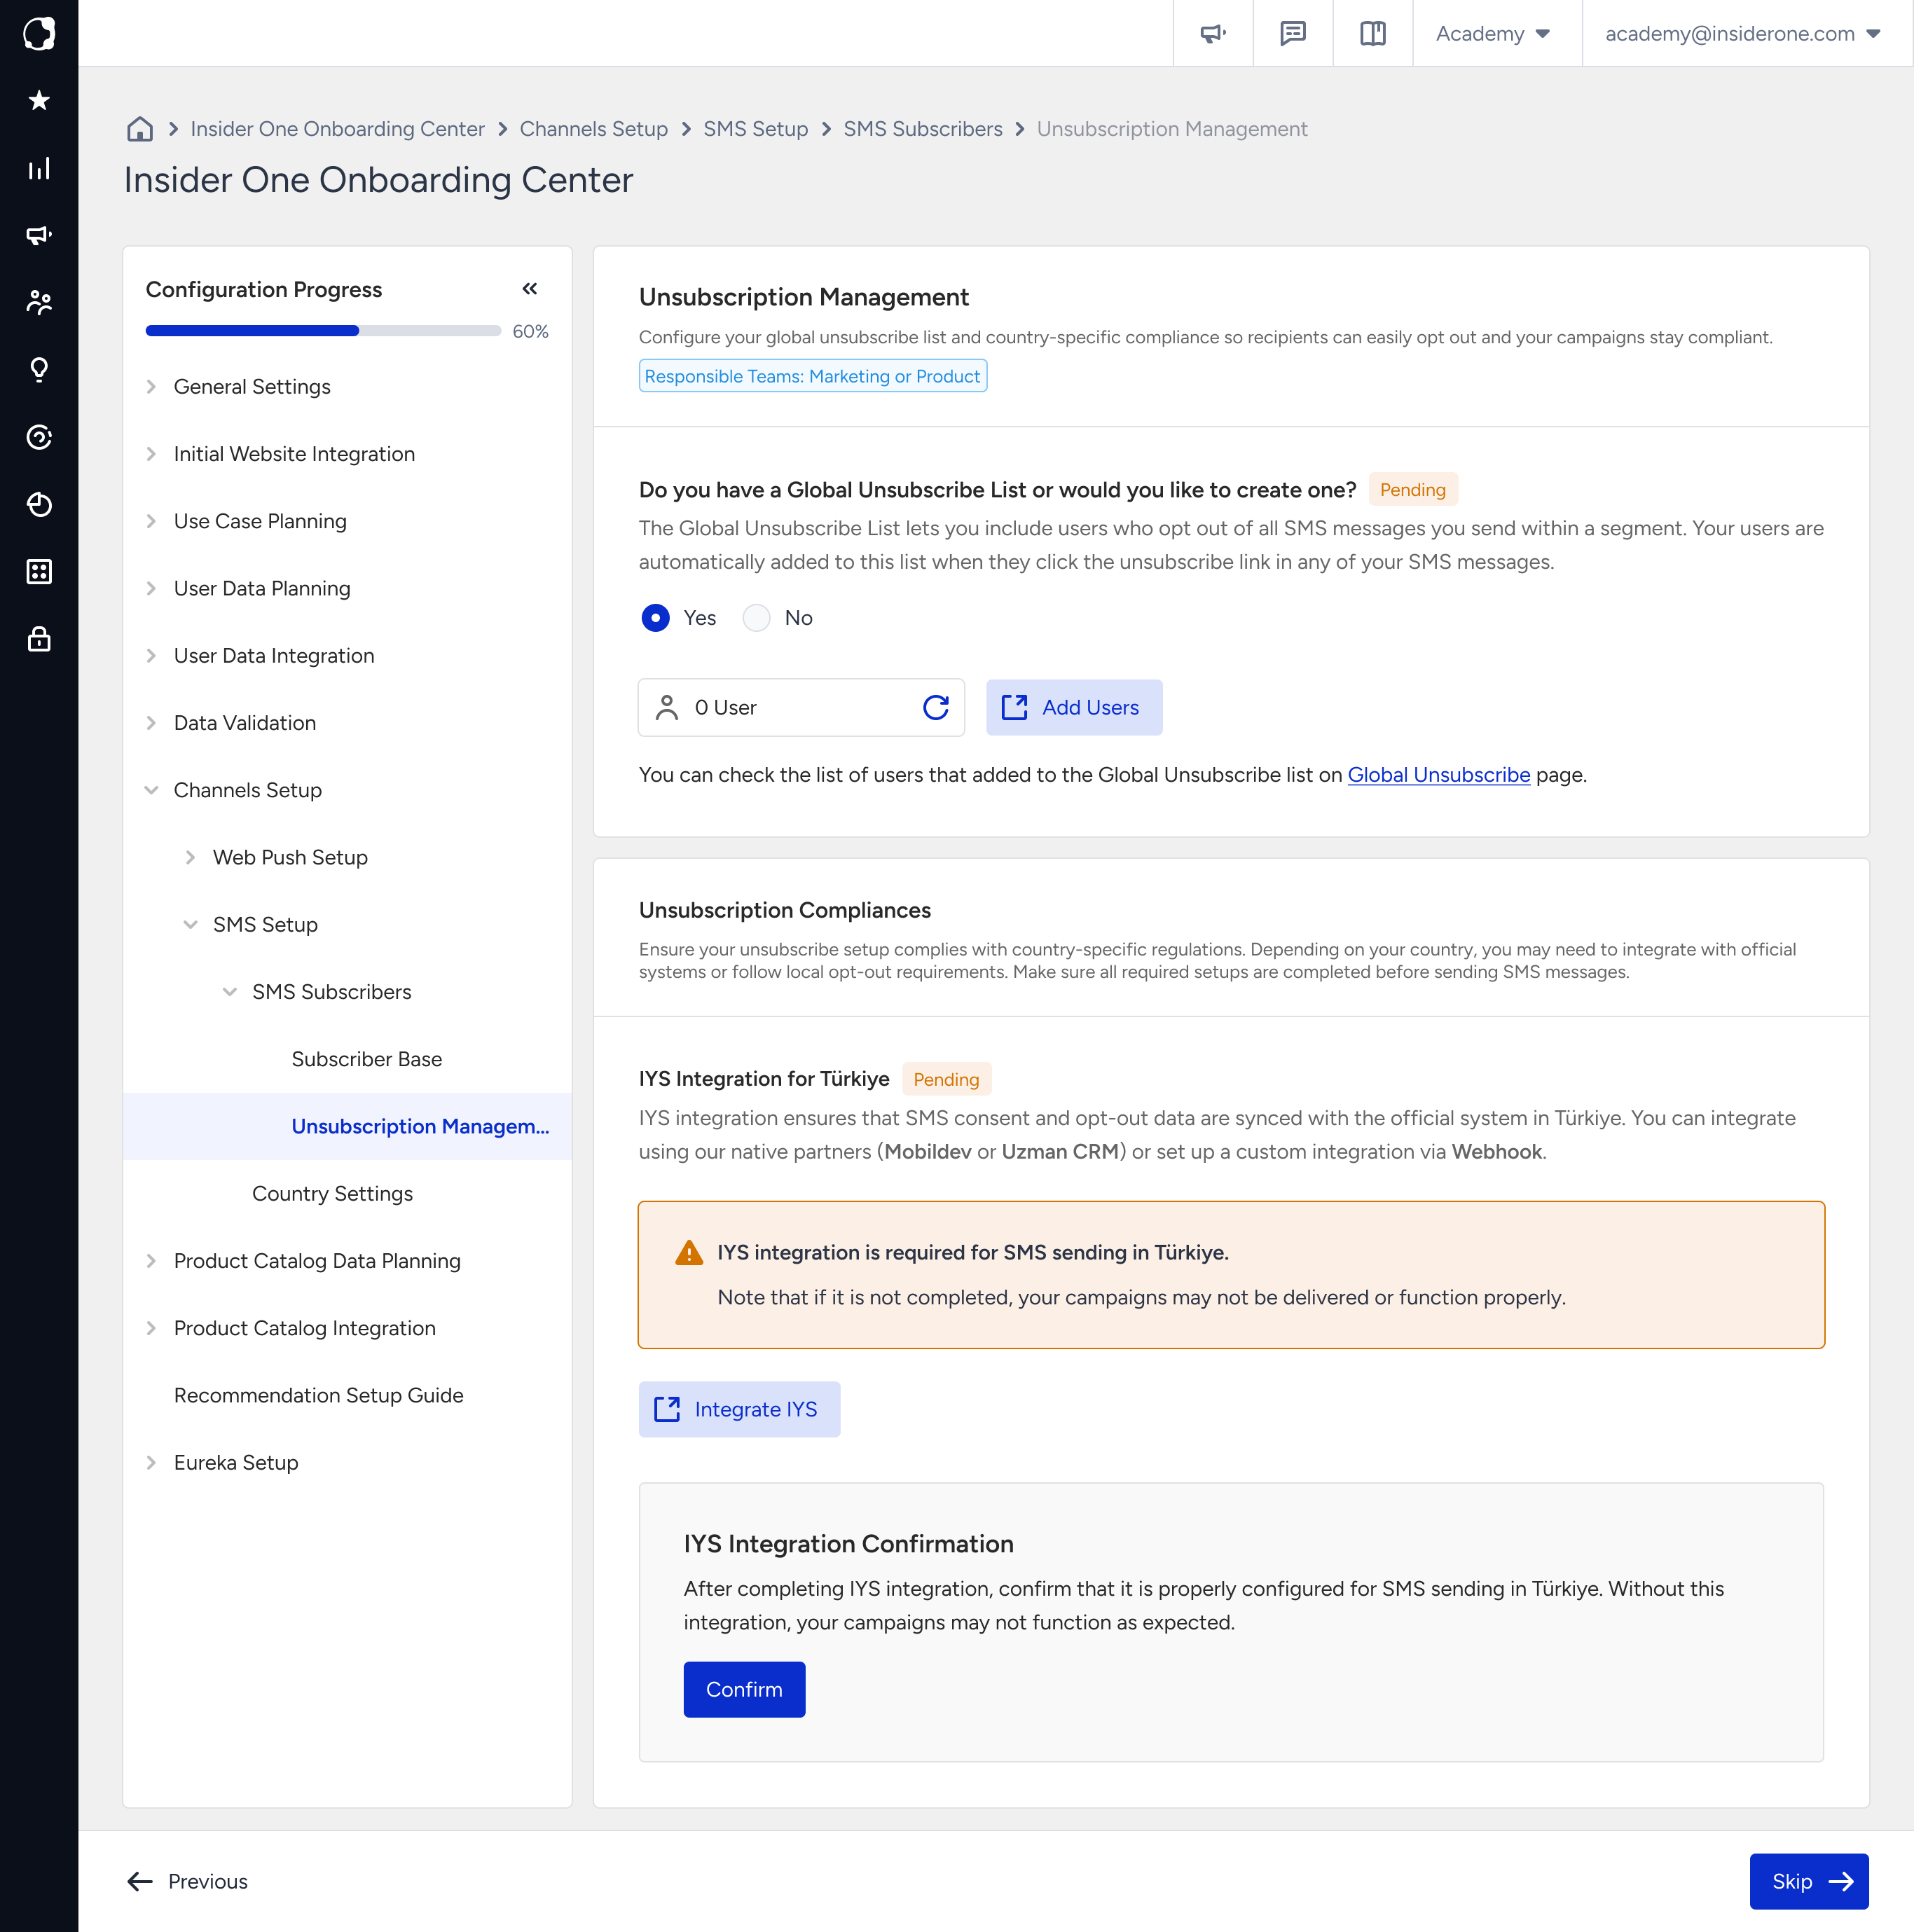Go to Channels Setup breadcrumb
The height and width of the screenshot is (1932, 1914).
pyautogui.click(x=593, y=129)
